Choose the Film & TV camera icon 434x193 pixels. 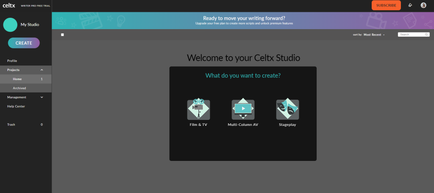pyautogui.click(x=198, y=110)
